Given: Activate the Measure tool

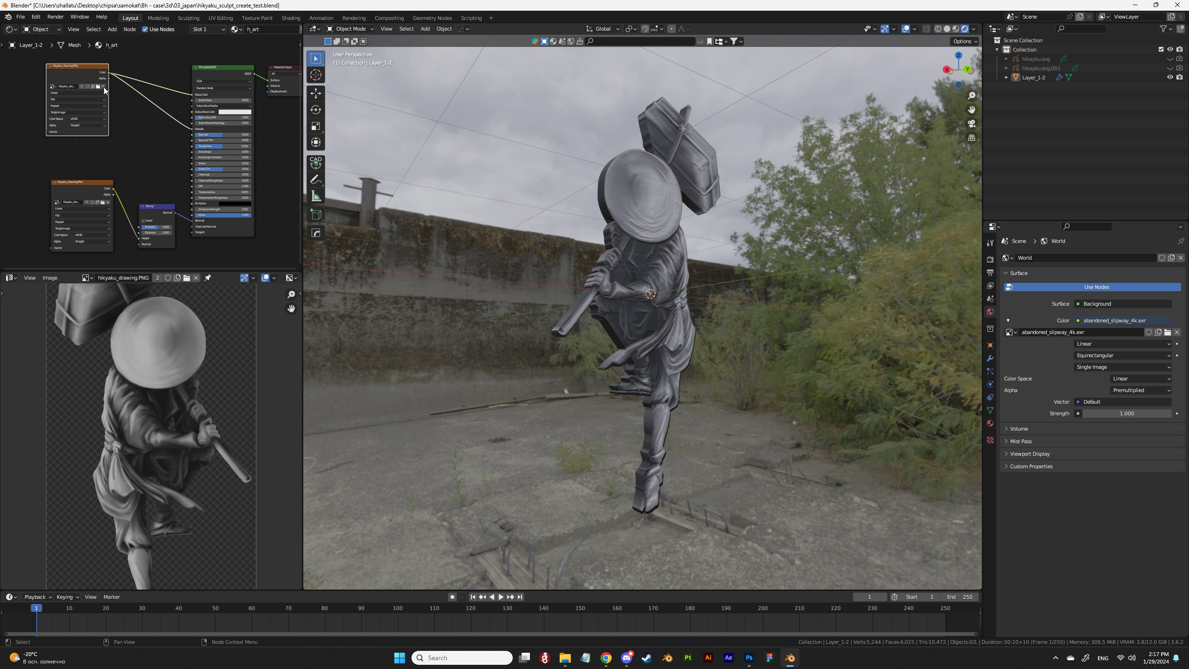Looking at the screenshot, I should point(316,197).
